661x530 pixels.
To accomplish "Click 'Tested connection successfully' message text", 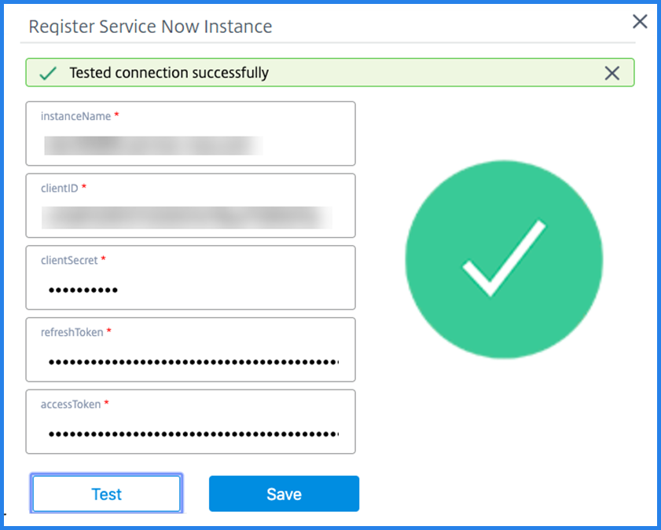I will click(169, 73).
